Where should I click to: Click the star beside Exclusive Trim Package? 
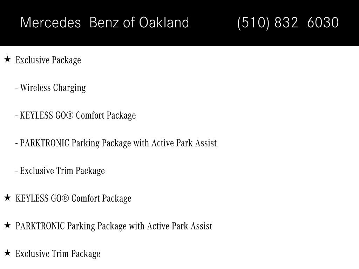[x=7, y=253]
